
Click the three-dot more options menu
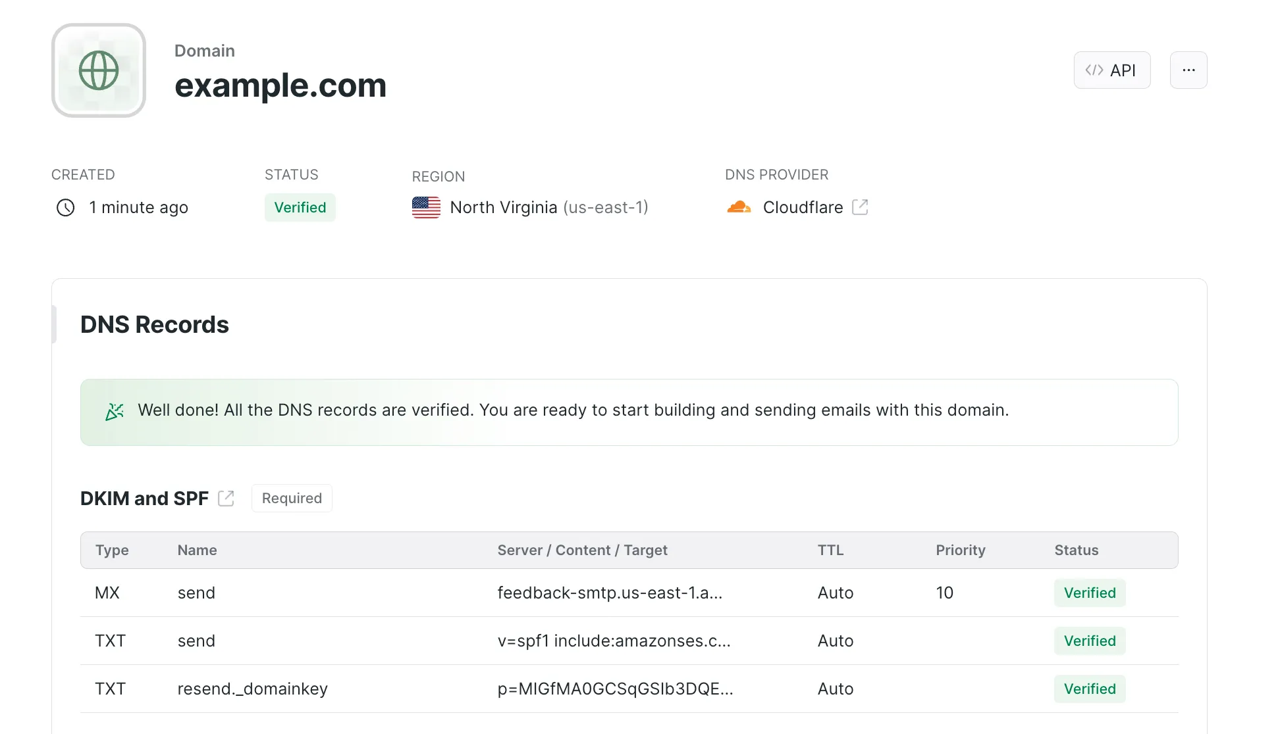pos(1188,70)
